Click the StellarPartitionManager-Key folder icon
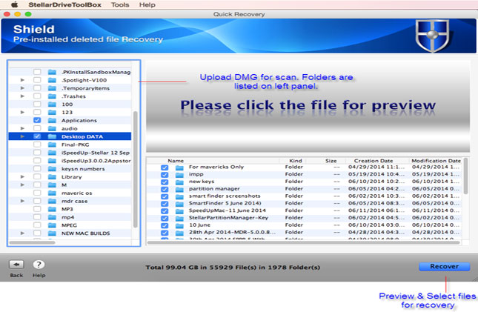The image size is (478, 312). [x=179, y=218]
